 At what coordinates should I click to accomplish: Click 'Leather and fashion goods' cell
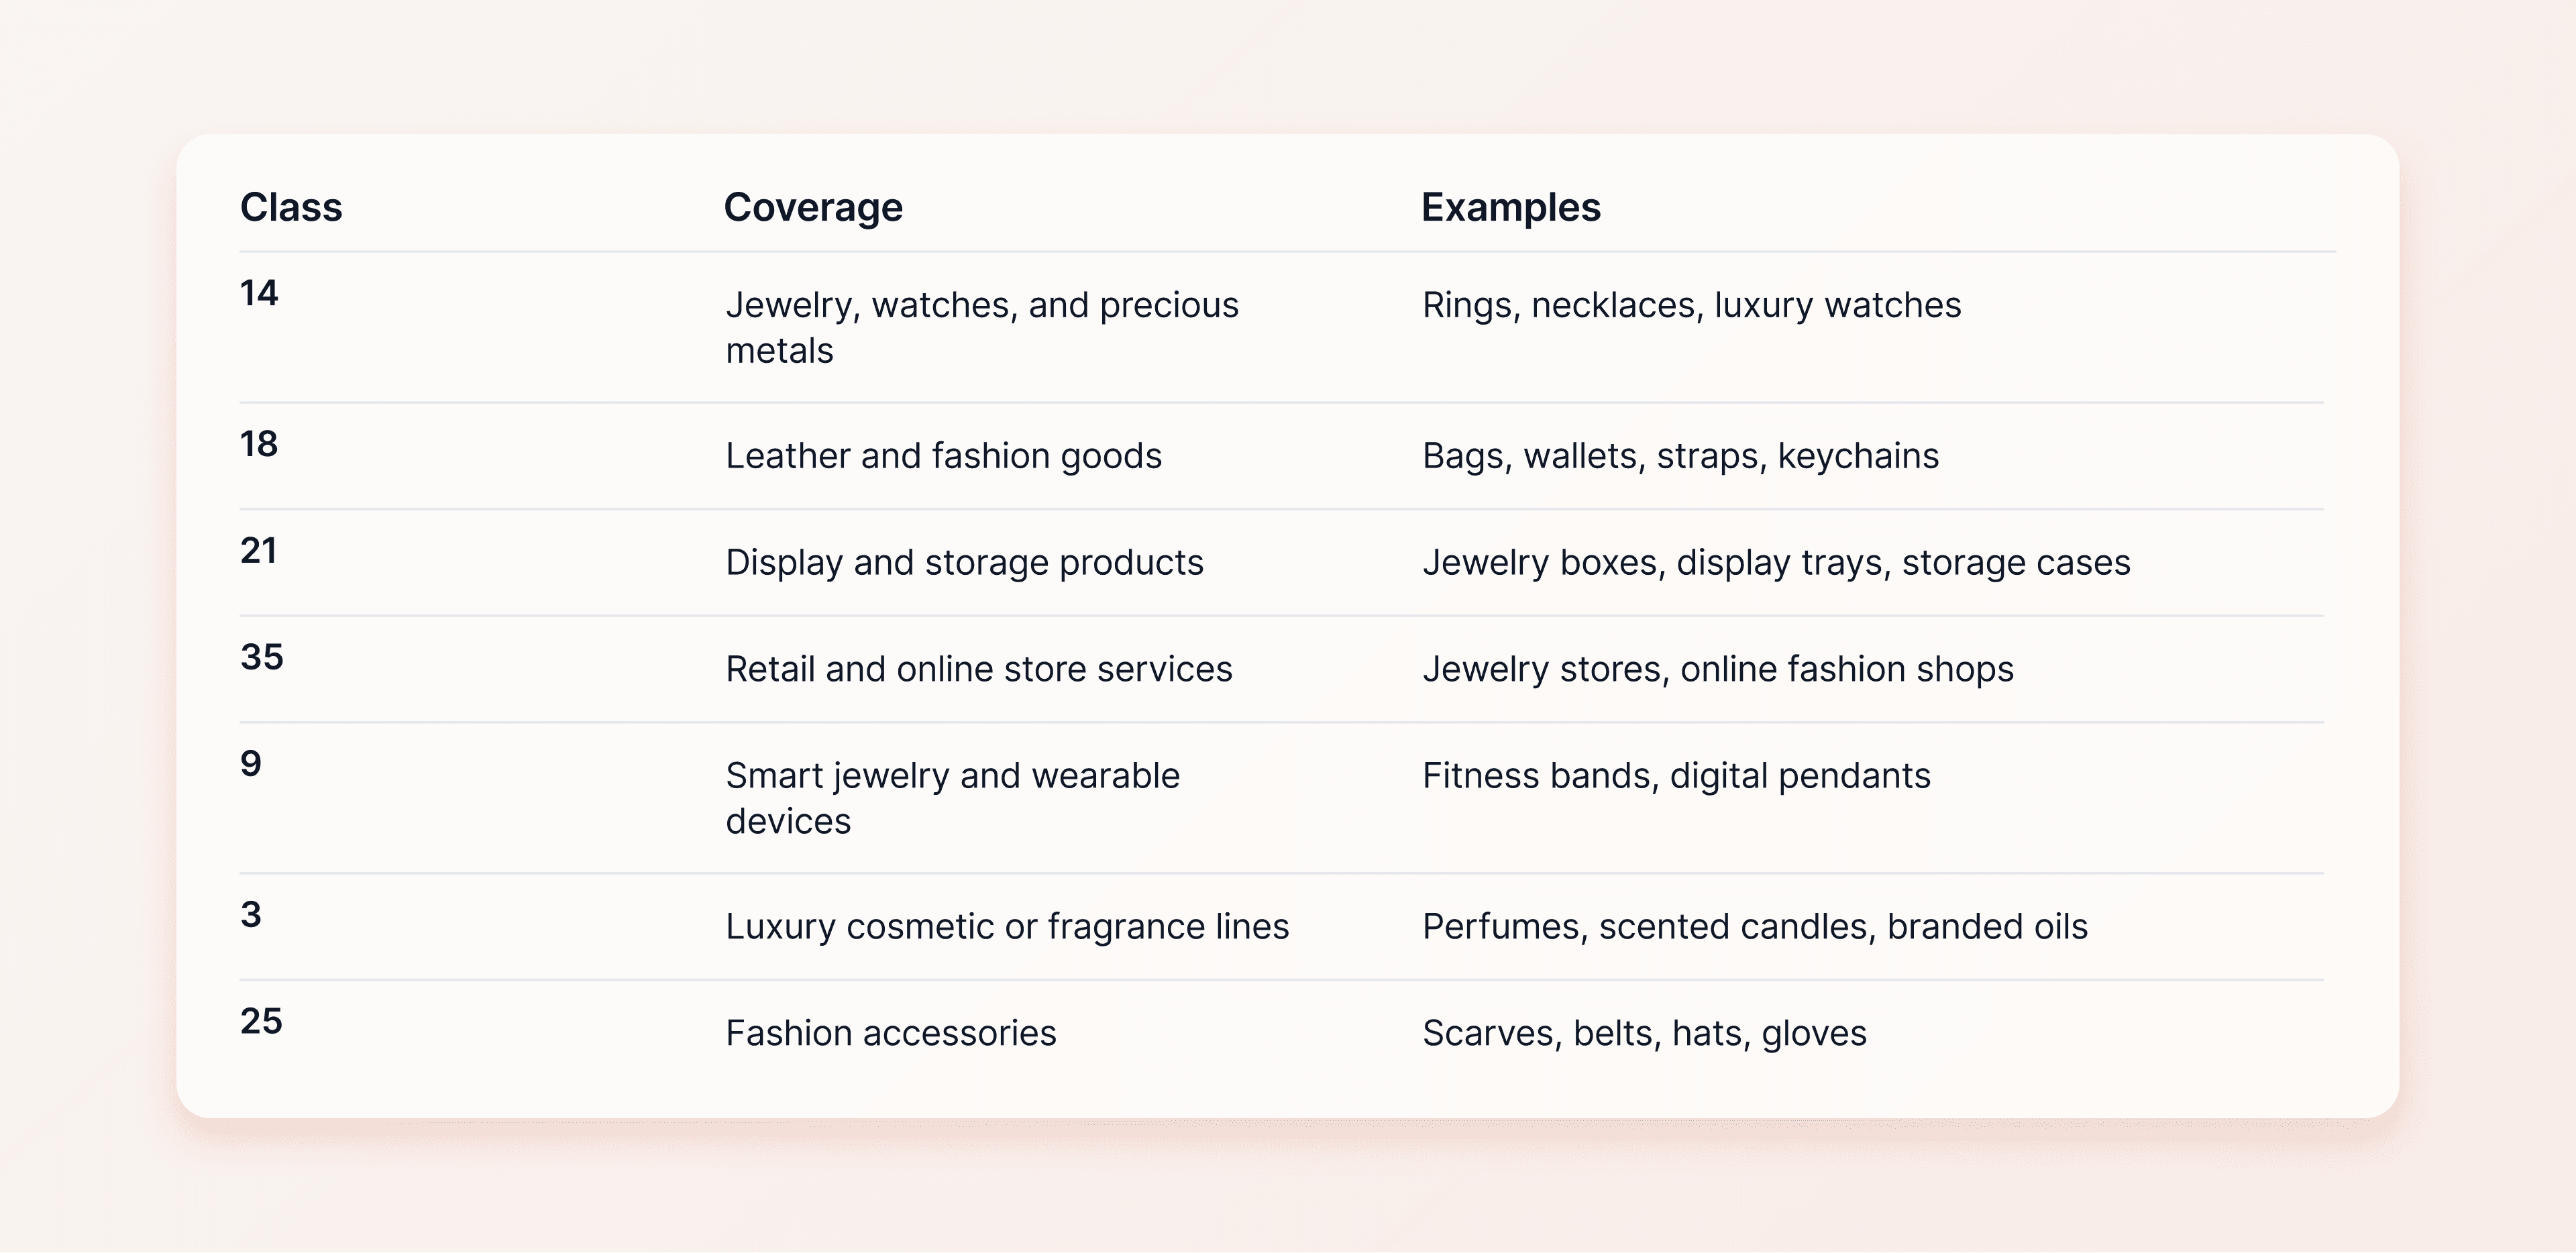[x=944, y=456]
